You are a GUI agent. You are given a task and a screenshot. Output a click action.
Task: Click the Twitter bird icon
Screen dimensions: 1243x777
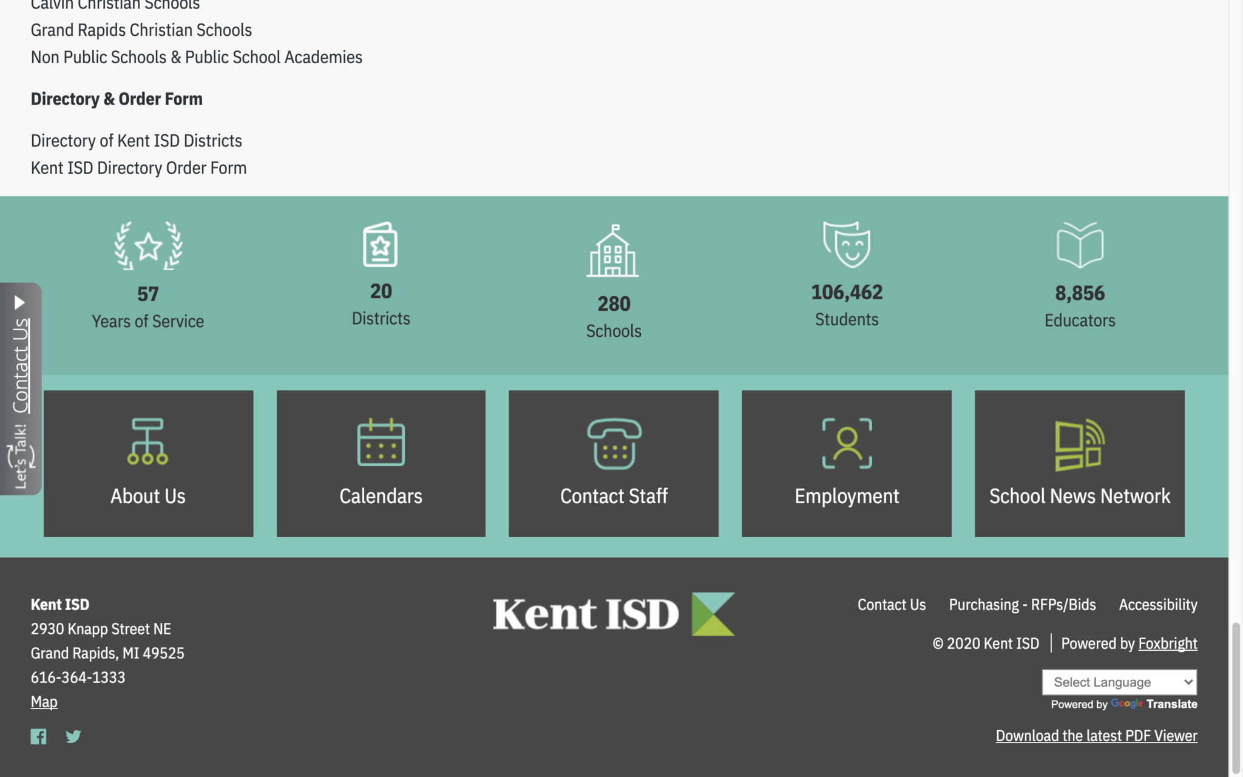click(x=73, y=736)
